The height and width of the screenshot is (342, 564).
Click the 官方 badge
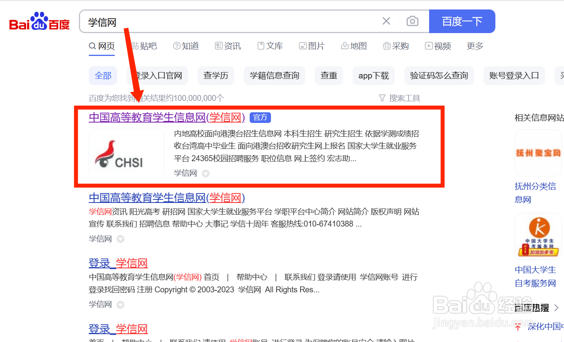[260, 117]
